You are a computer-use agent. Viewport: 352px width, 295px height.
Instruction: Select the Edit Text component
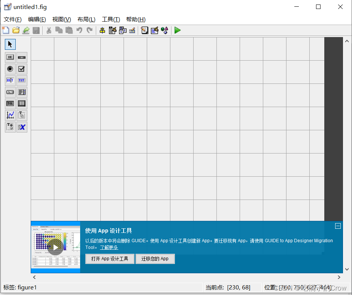[10, 80]
